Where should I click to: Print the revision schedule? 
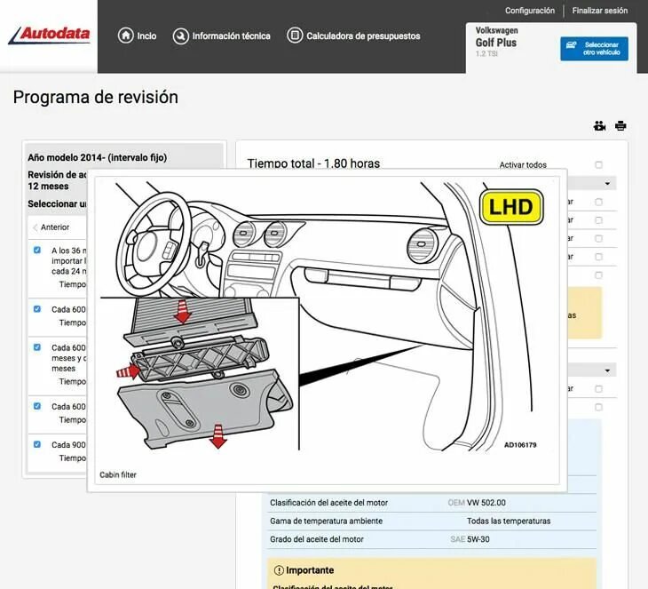pos(620,126)
